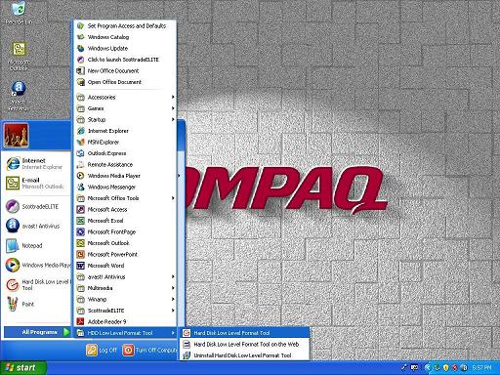Open Adobe Reader 9
Image resolution: width=500 pixels, height=375 pixels.
pos(125,321)
